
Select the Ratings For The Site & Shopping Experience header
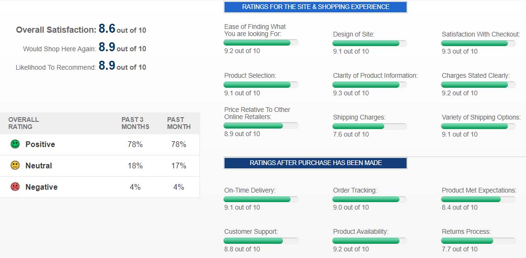[315, 7]
